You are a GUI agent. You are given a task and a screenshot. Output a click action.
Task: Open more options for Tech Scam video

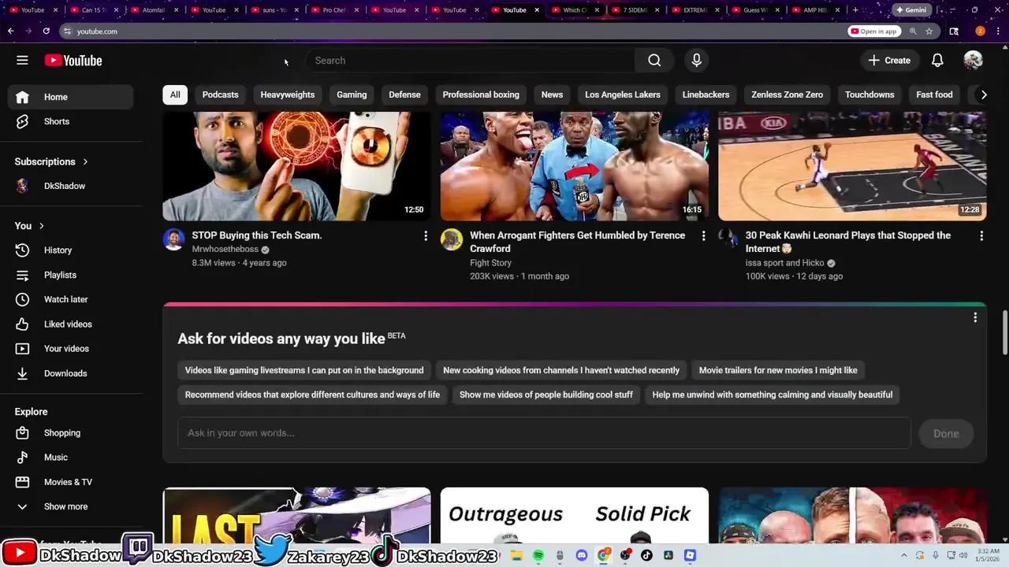pos(426,236)
